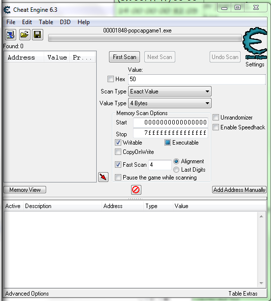Click Add Address Manually
271x301 pixels.
pos(239,190)
